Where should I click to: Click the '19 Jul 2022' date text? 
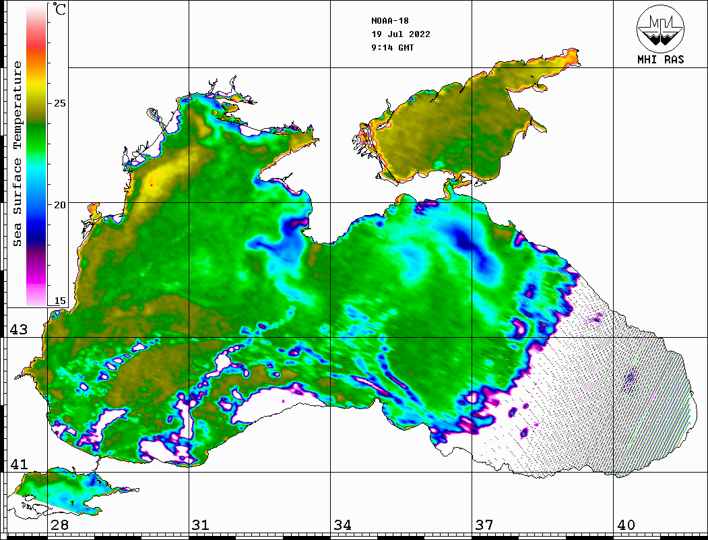click(401, 34)
